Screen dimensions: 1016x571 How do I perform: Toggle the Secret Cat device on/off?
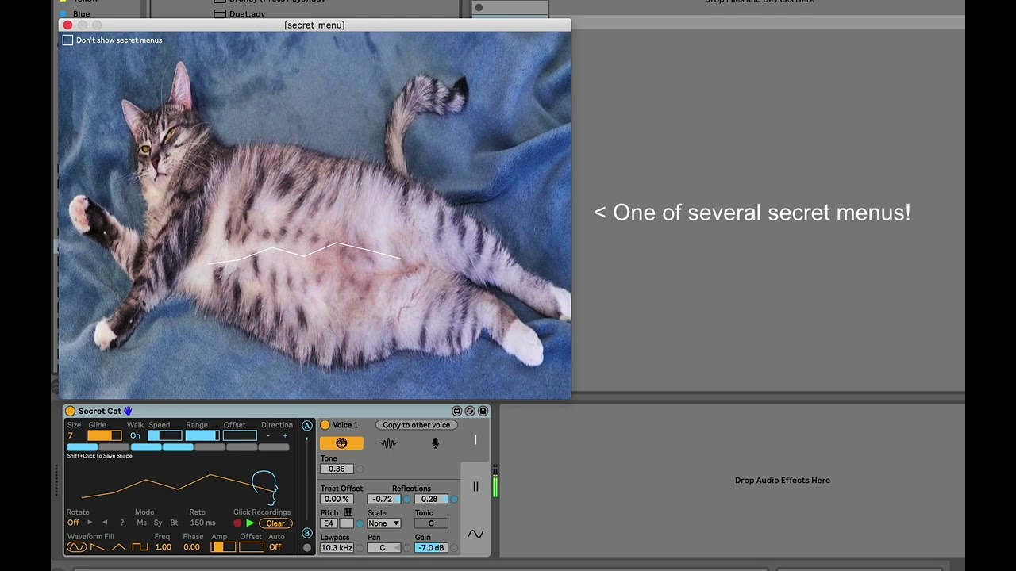pos(70,411)
